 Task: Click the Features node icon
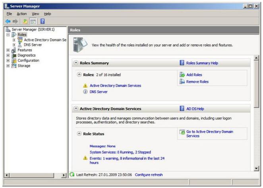pyautogui.click(x=14, y=50)
